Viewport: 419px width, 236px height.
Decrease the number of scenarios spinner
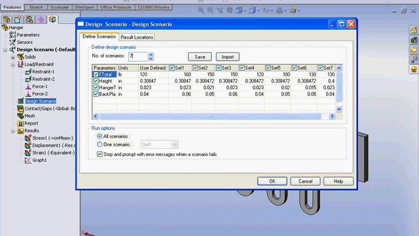coord(151,58)
